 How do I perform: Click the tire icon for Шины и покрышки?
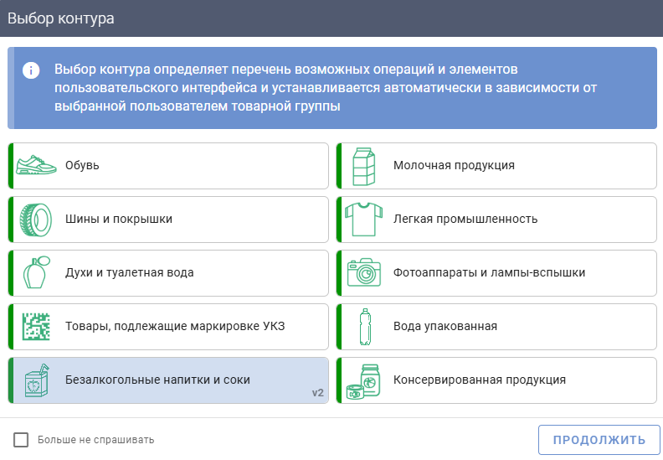click(x=36, y=220)
